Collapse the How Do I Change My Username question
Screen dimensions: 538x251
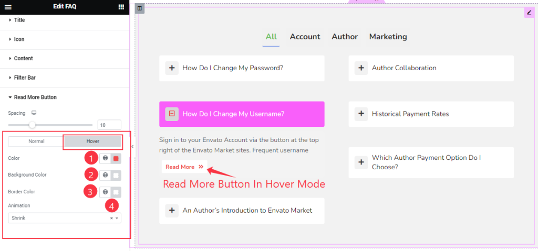click(x=242, y=114)
